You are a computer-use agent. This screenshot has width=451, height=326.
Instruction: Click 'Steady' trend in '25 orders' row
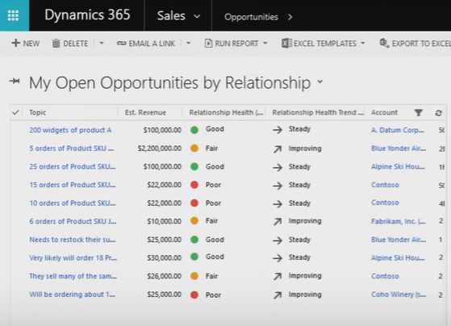pyautogui.click(x=299, y=167)
